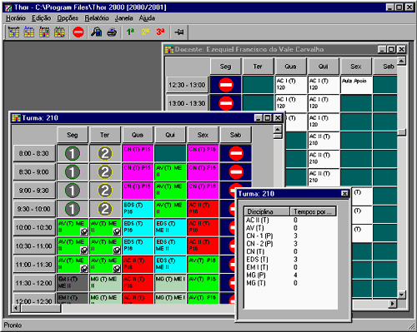Click the circled 2 block on Tuesday 8:00
This screenshot has width=417, height=332.
[x=105, y=153]
